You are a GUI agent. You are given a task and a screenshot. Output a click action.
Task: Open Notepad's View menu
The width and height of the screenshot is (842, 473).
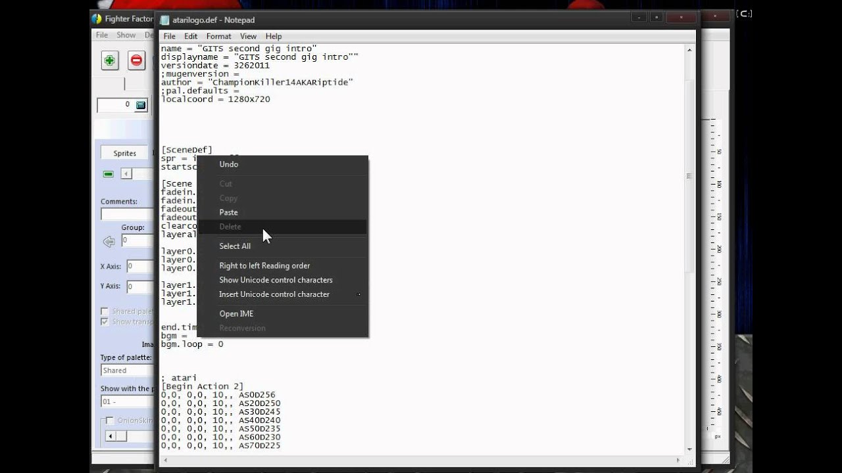tap(248, 36)
